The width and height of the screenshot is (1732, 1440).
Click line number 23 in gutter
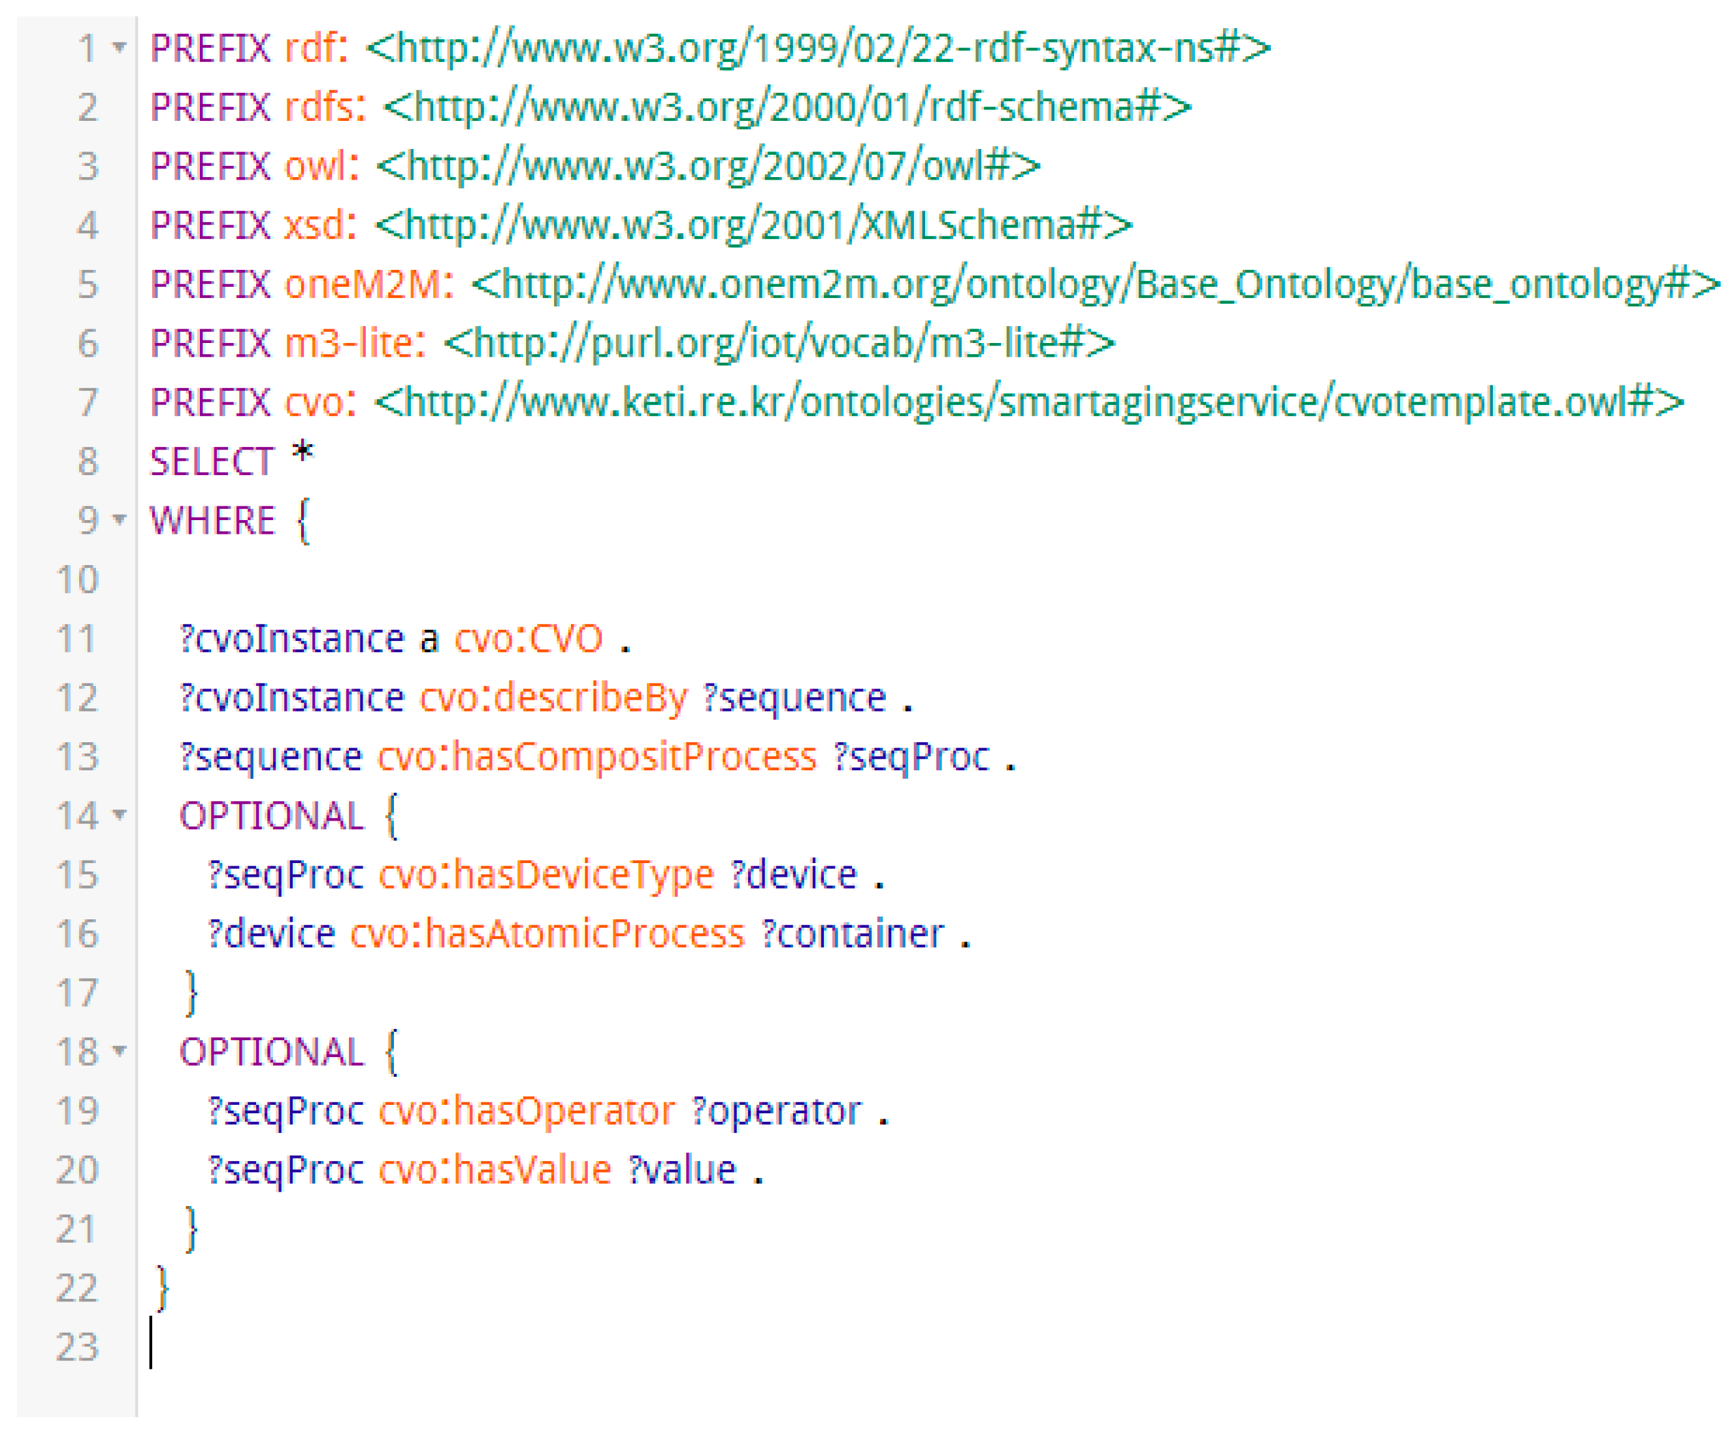pyautogui.click(x=76, y=1348)
